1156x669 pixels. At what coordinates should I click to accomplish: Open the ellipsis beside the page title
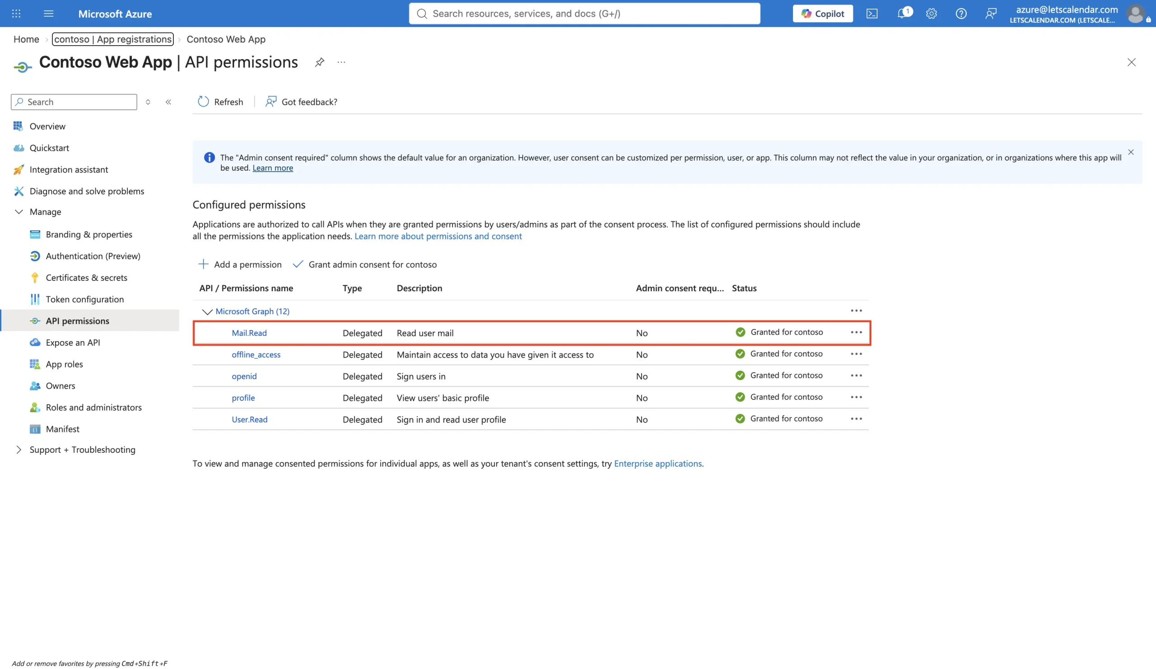[x=341, y=62]
